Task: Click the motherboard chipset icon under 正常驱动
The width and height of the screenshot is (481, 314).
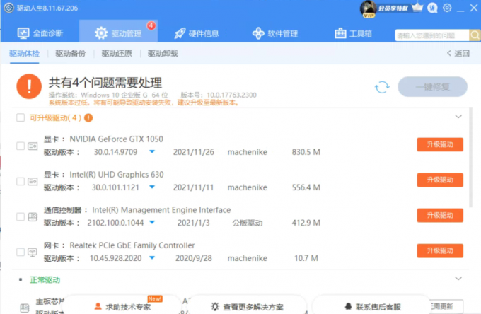Action: pos(25,308)
